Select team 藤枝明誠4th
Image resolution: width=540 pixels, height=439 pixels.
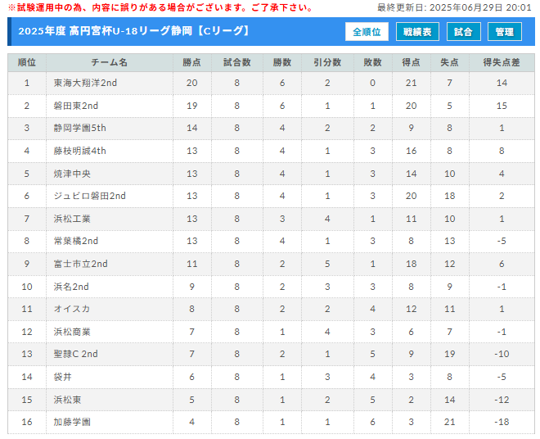(79, 151)
